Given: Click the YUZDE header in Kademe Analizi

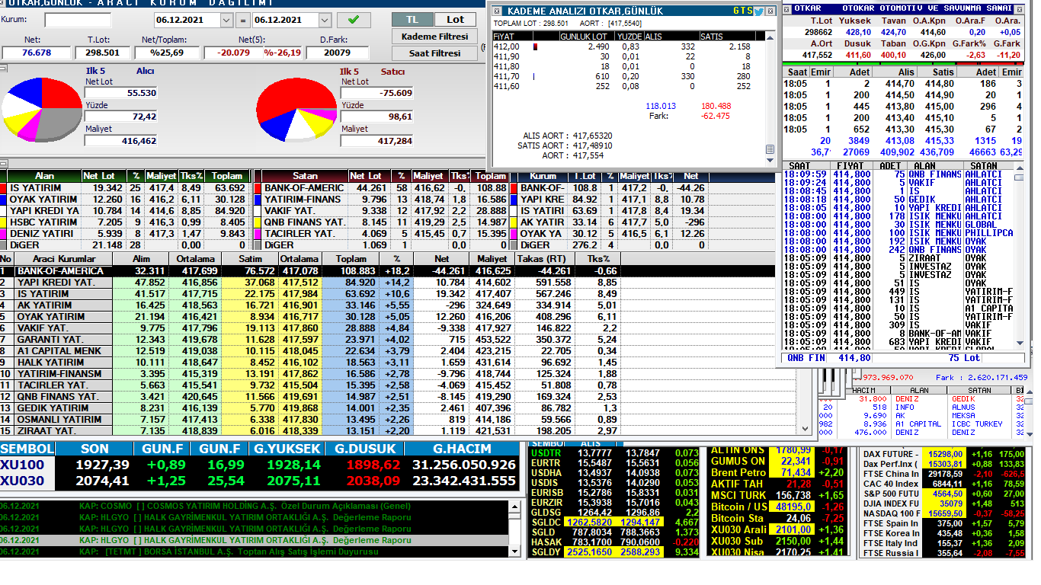Looking at the screenshot, I should (629, 36).
